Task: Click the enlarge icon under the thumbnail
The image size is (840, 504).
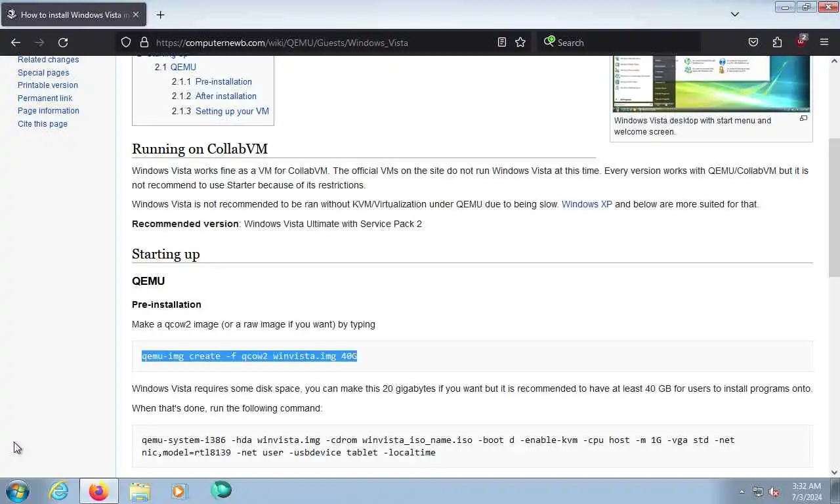Action: pyautogui.click(x=803, y=119)
